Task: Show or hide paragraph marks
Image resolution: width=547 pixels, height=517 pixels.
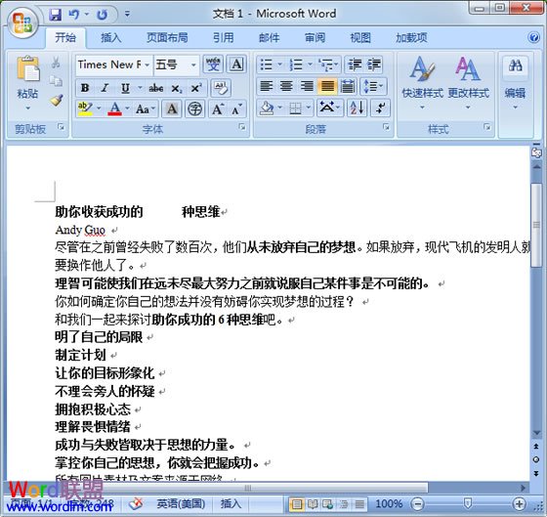Action: [380, 108]
